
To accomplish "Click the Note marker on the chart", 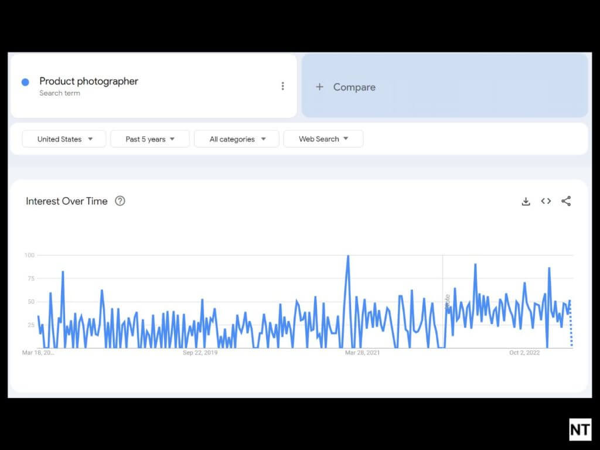I will (447, 301).
